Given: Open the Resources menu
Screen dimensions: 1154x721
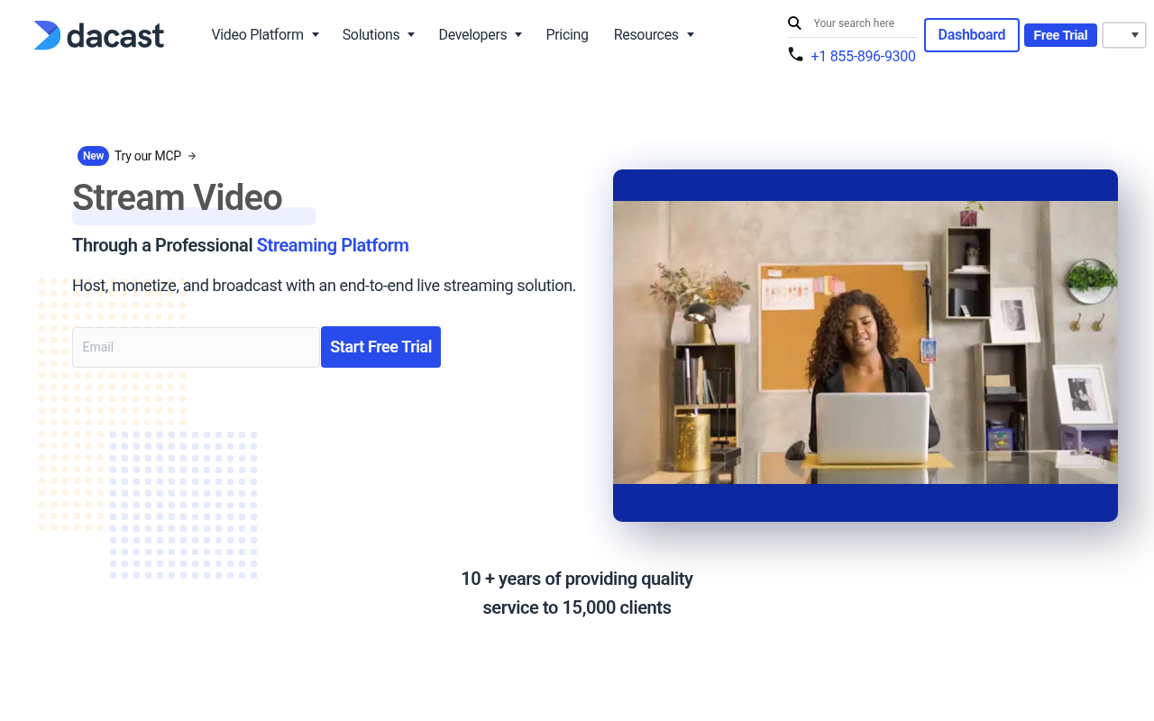Looking at the screenshot, I should point(646,34).
